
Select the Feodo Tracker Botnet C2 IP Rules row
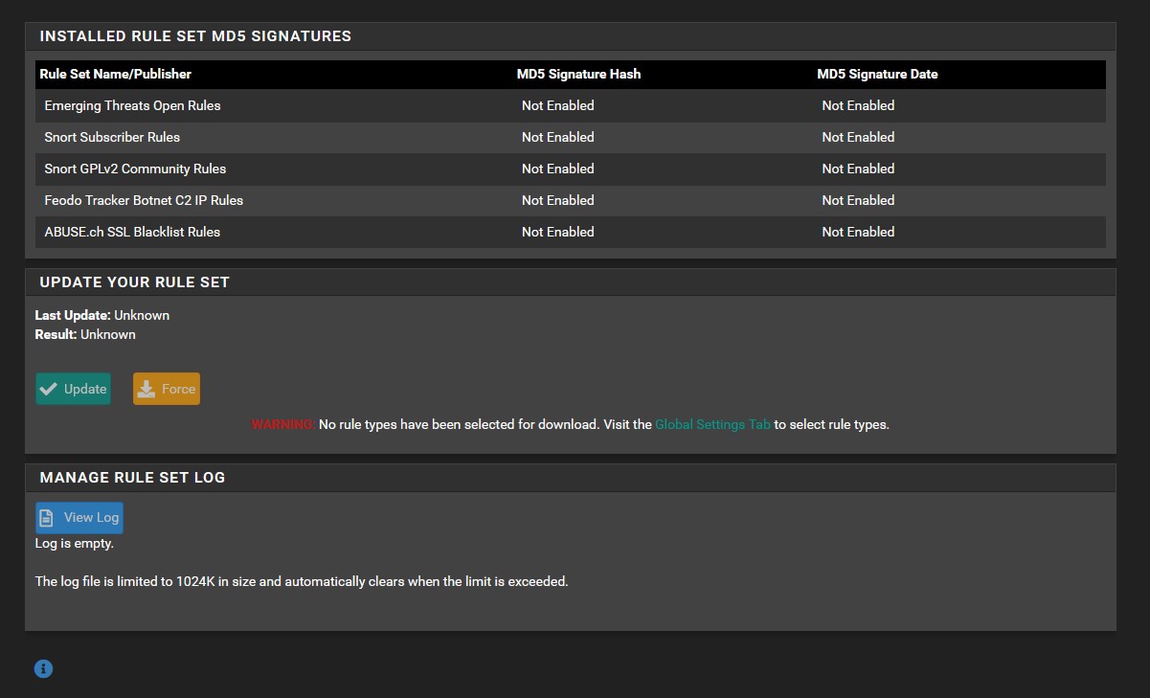144,200
